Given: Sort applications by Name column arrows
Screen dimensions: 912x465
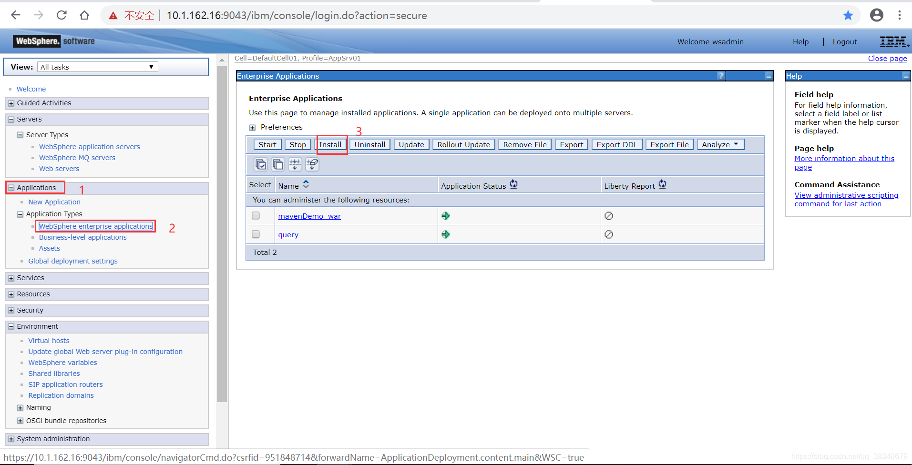Looking at the screenshot, I should pos(306,184).
